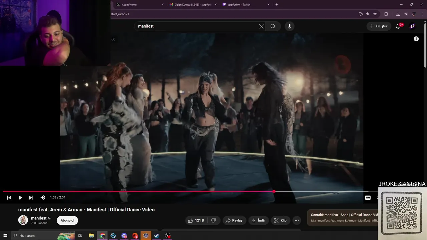Image resolution: width=427 pixels, height=240 pixels.
Task: Clear the search box text with X
Action: [x=261, y=26]
